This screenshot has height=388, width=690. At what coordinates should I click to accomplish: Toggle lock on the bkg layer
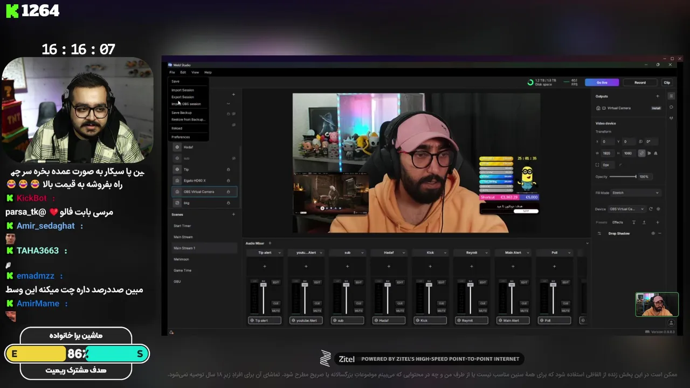tap(229, 203)
